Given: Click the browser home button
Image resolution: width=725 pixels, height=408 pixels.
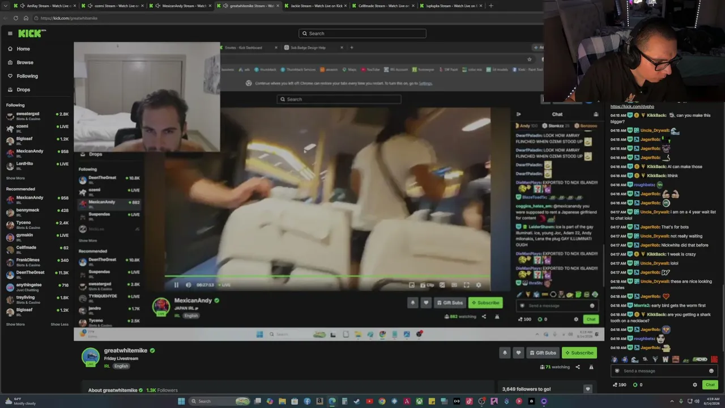Looking at the screenshot, I should coord(26,18).
